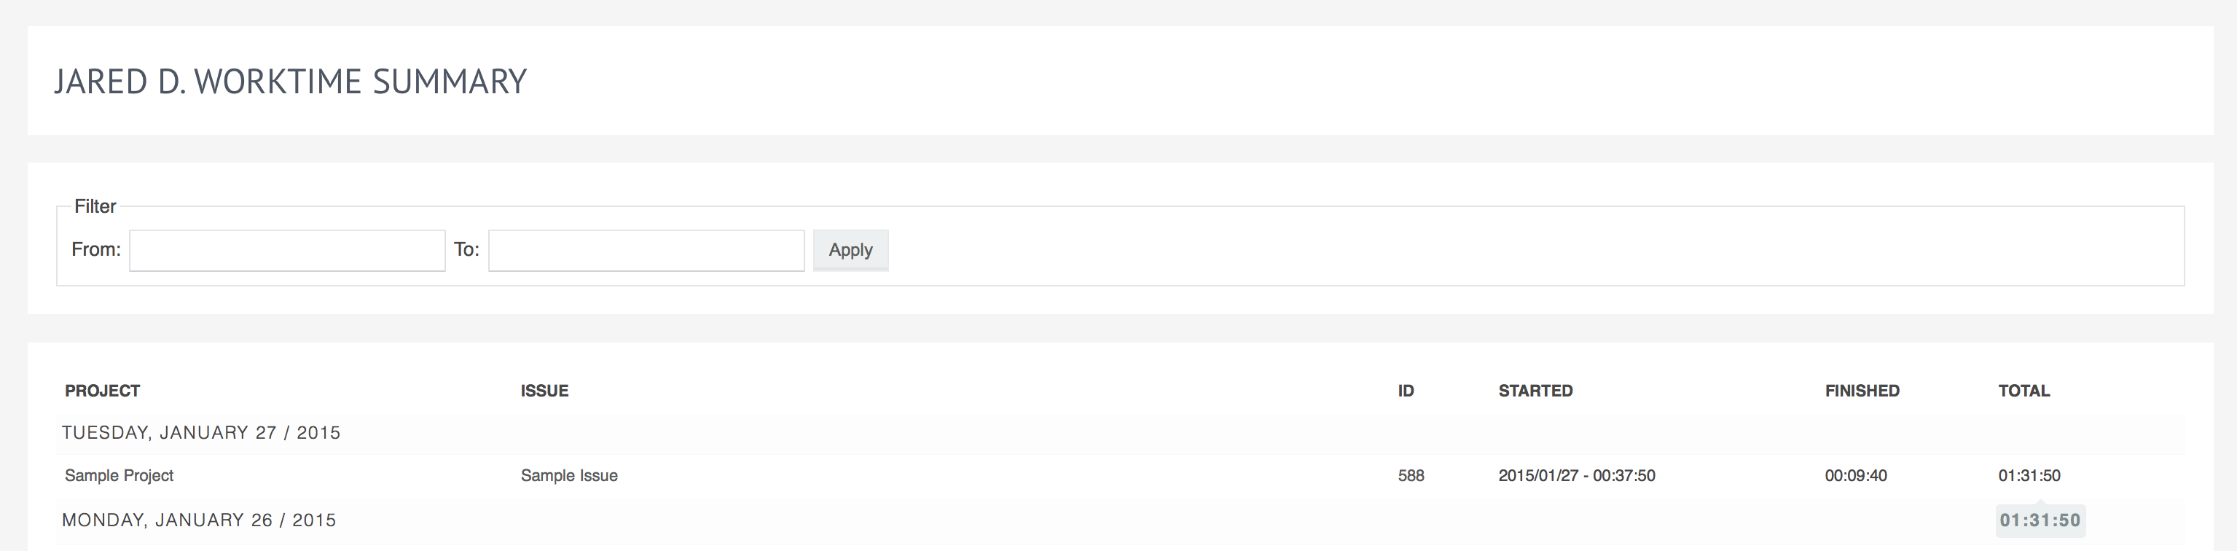Click the PROJECT column header

pos(103,391)
